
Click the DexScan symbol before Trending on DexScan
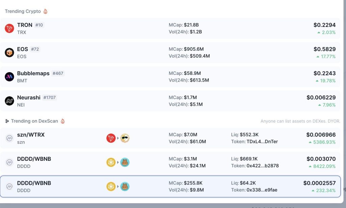coord(7,121)
